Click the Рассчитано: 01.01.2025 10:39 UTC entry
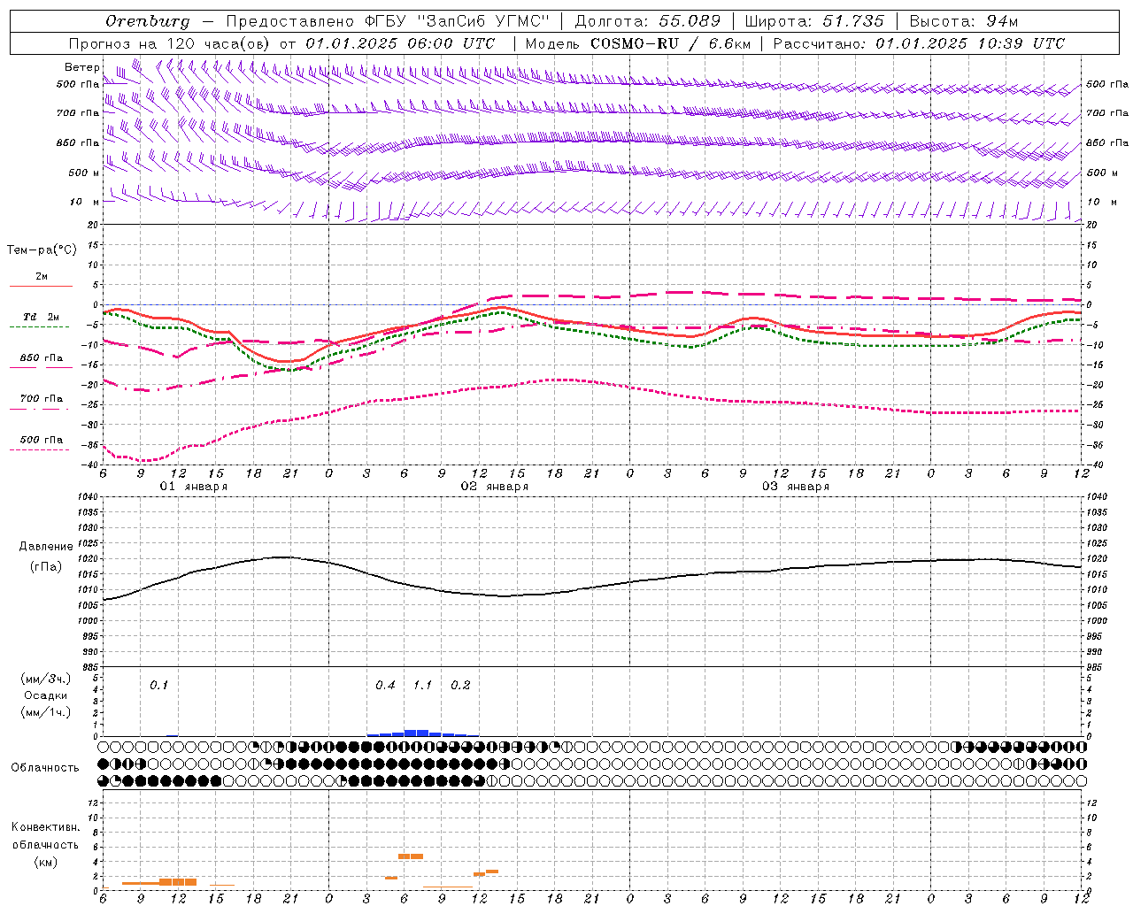Screen dimensions: 1133x906 coord(919,43)
